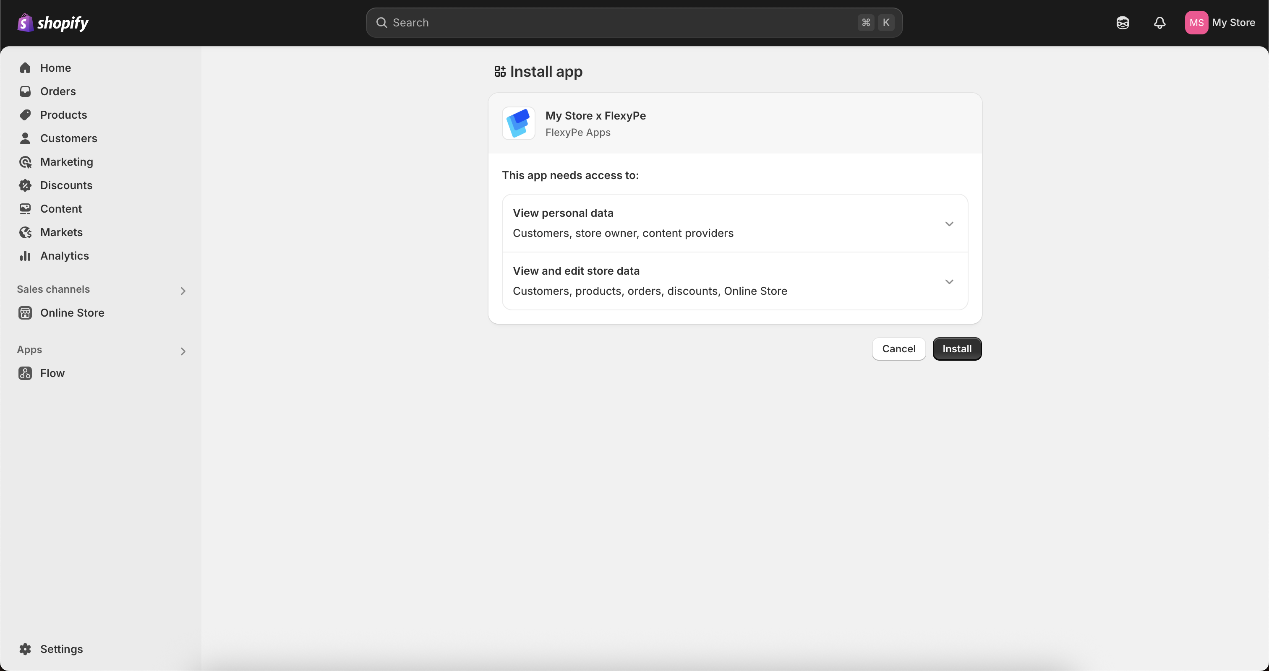
Task: Open the Analytics menu item
Action: 65,255
